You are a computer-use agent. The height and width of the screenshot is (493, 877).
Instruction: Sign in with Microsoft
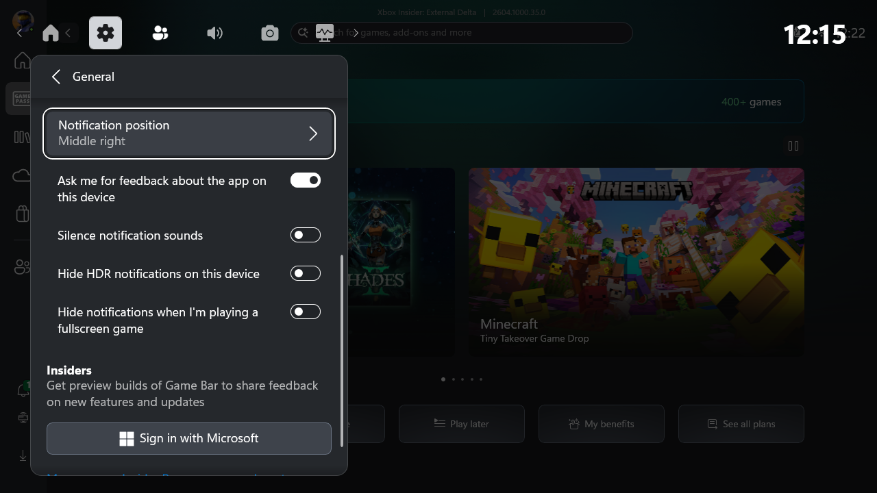[189, 438]
